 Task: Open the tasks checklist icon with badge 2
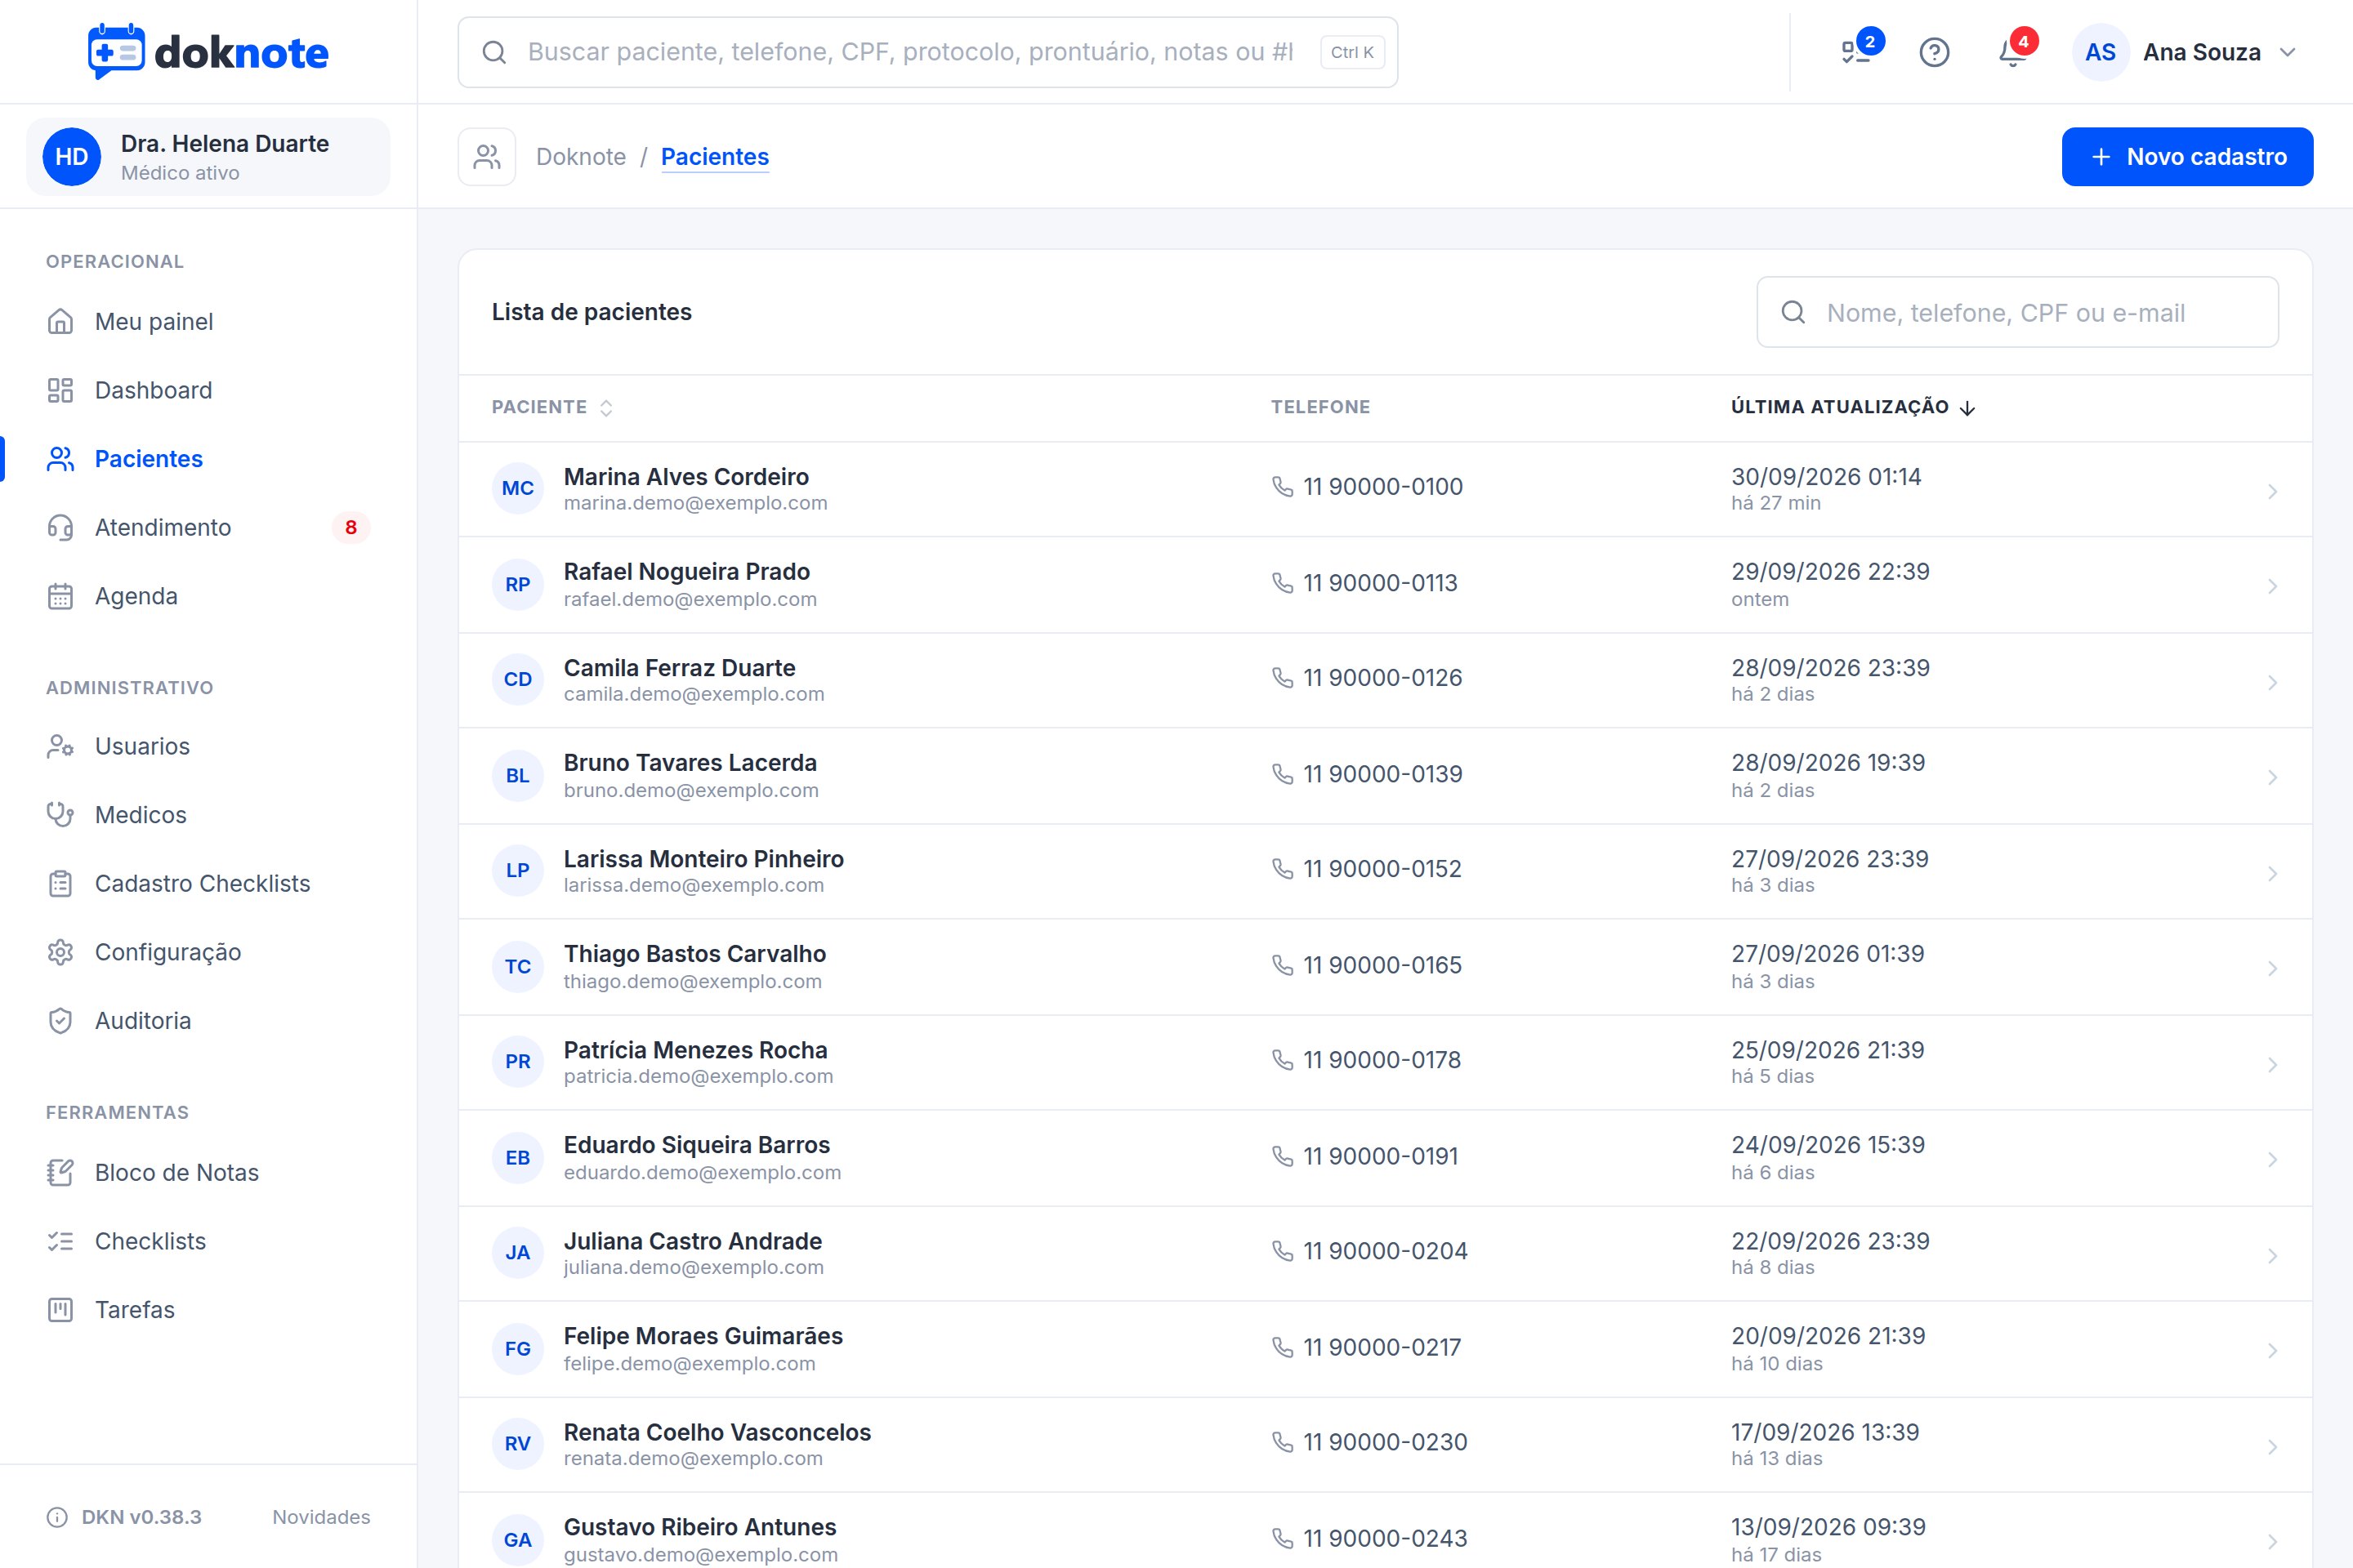(x=1855, y=52)
